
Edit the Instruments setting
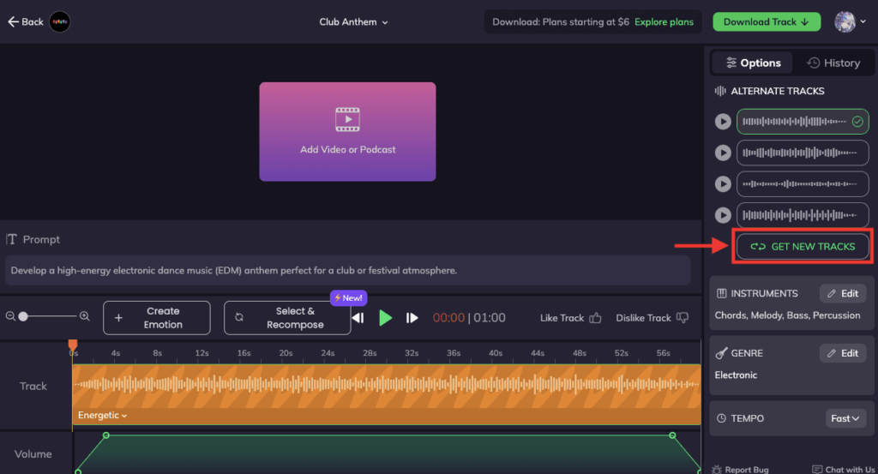843,293
